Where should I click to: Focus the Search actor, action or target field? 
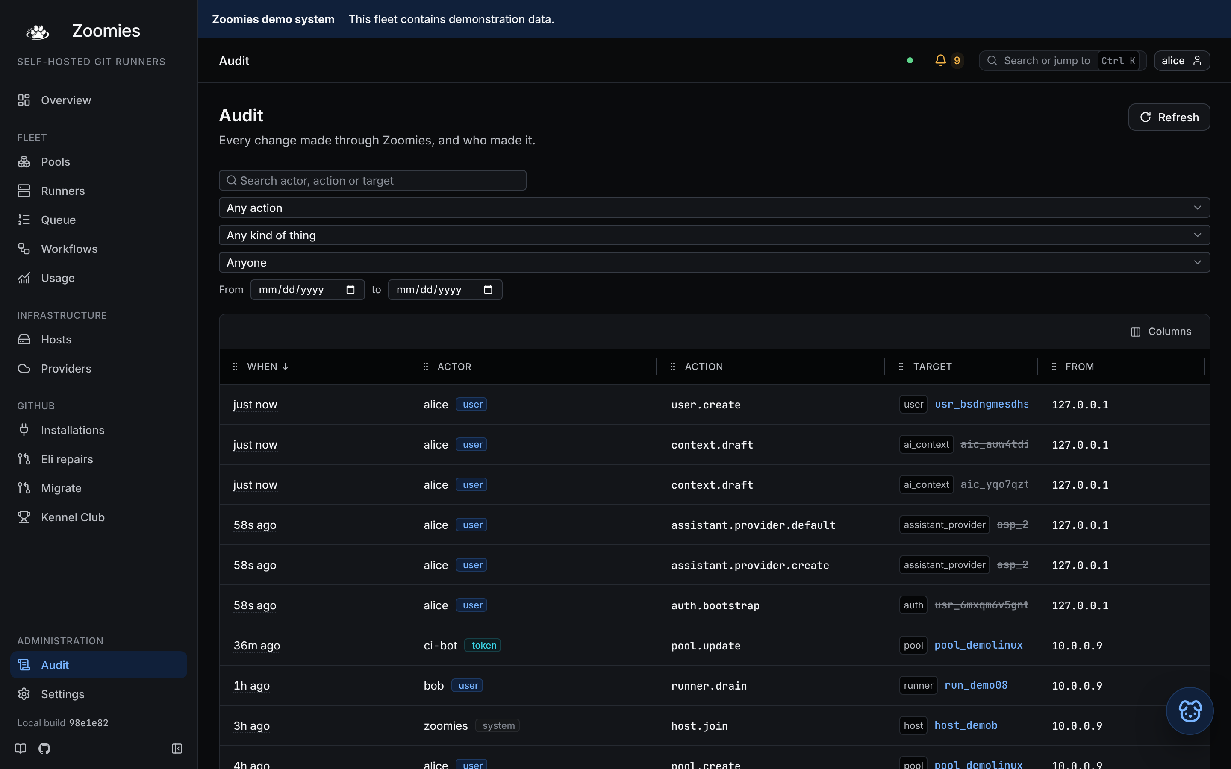372,181
